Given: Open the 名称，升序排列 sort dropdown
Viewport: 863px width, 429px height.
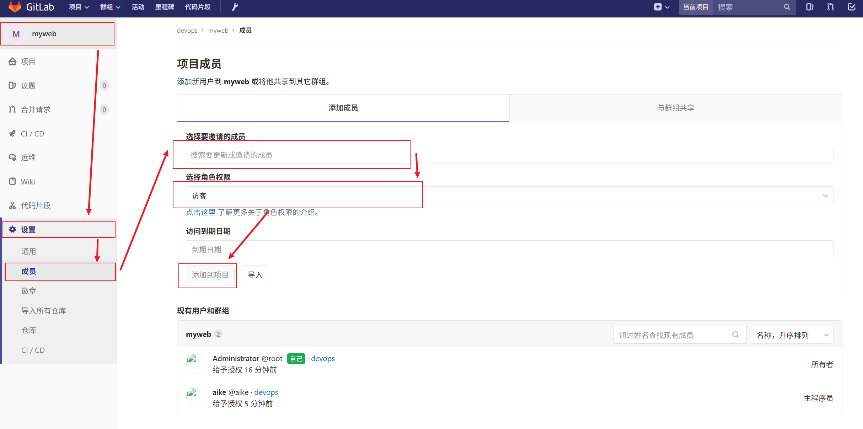Looking at the screenshot, I should [792, 335].
